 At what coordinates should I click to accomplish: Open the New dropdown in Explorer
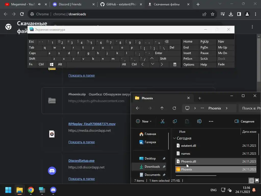tap(144, 121)
